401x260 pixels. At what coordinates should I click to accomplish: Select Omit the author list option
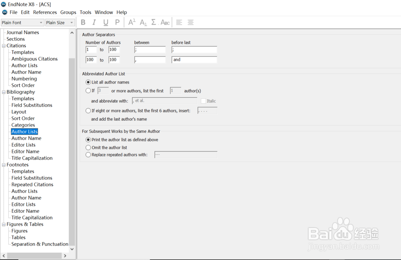[88, 148]
